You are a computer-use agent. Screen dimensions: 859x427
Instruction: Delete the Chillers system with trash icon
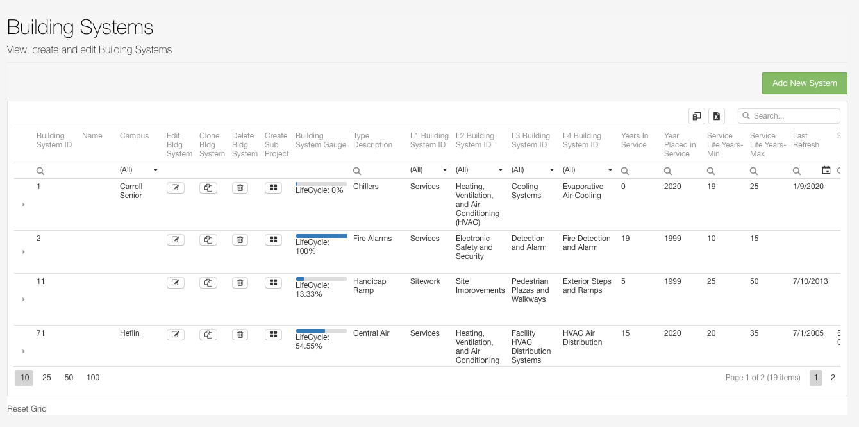point(240,187)
